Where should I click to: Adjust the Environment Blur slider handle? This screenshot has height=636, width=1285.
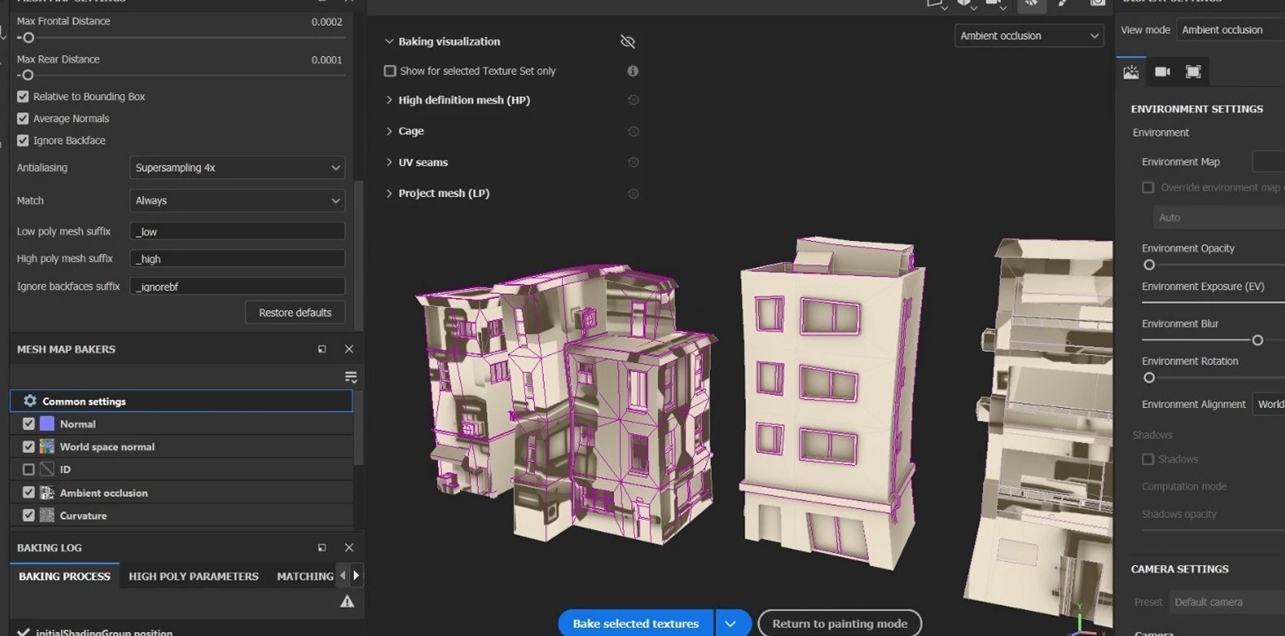[x=1258, y=340]
